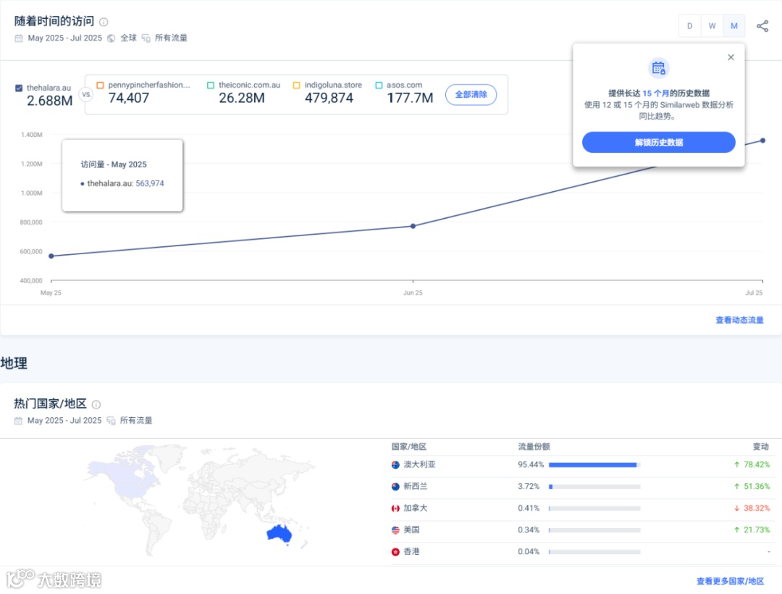Click the calendar icon next to the traffic chart date range
Screen dimensions: 782x594
[19, 38]
